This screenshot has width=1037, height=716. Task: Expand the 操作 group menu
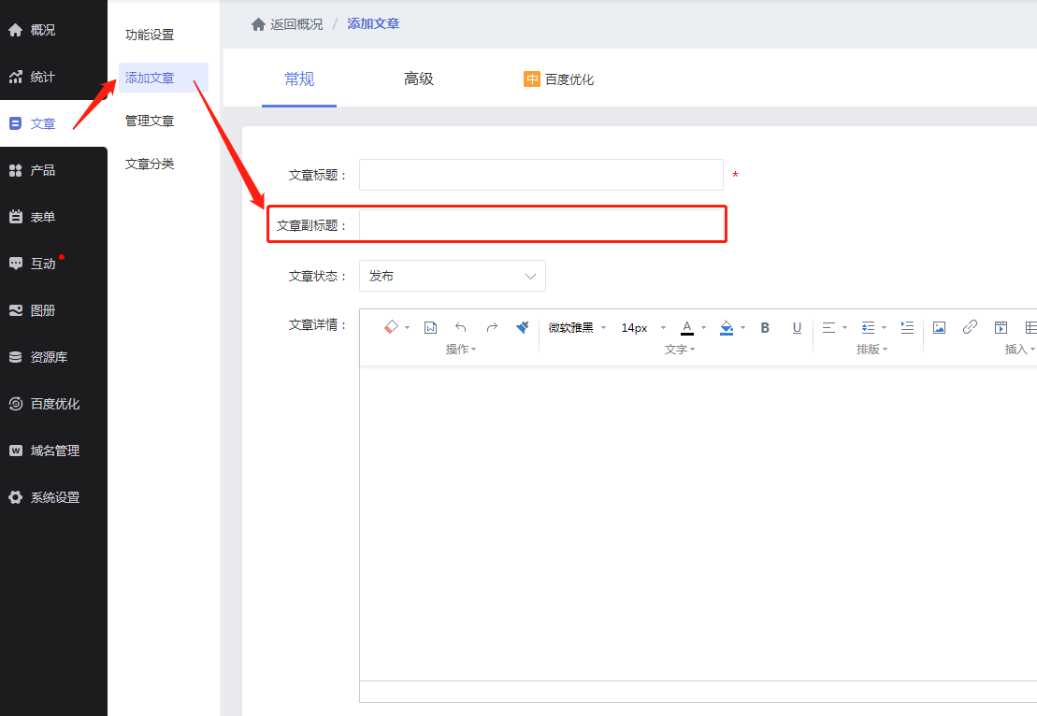pyautogui.click(x=461, y=349)
